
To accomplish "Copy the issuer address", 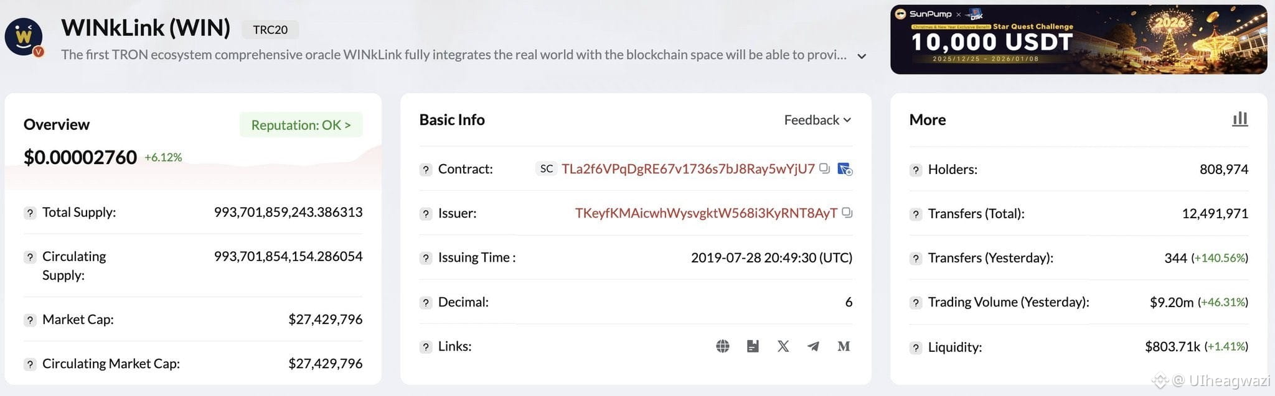I will pos(847,213).
